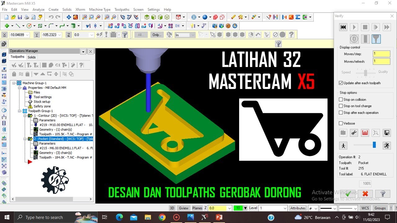This screenshot has height=223, width=397.
Task: Click the Groups button in status bar
Action: [x=380, y=208]
